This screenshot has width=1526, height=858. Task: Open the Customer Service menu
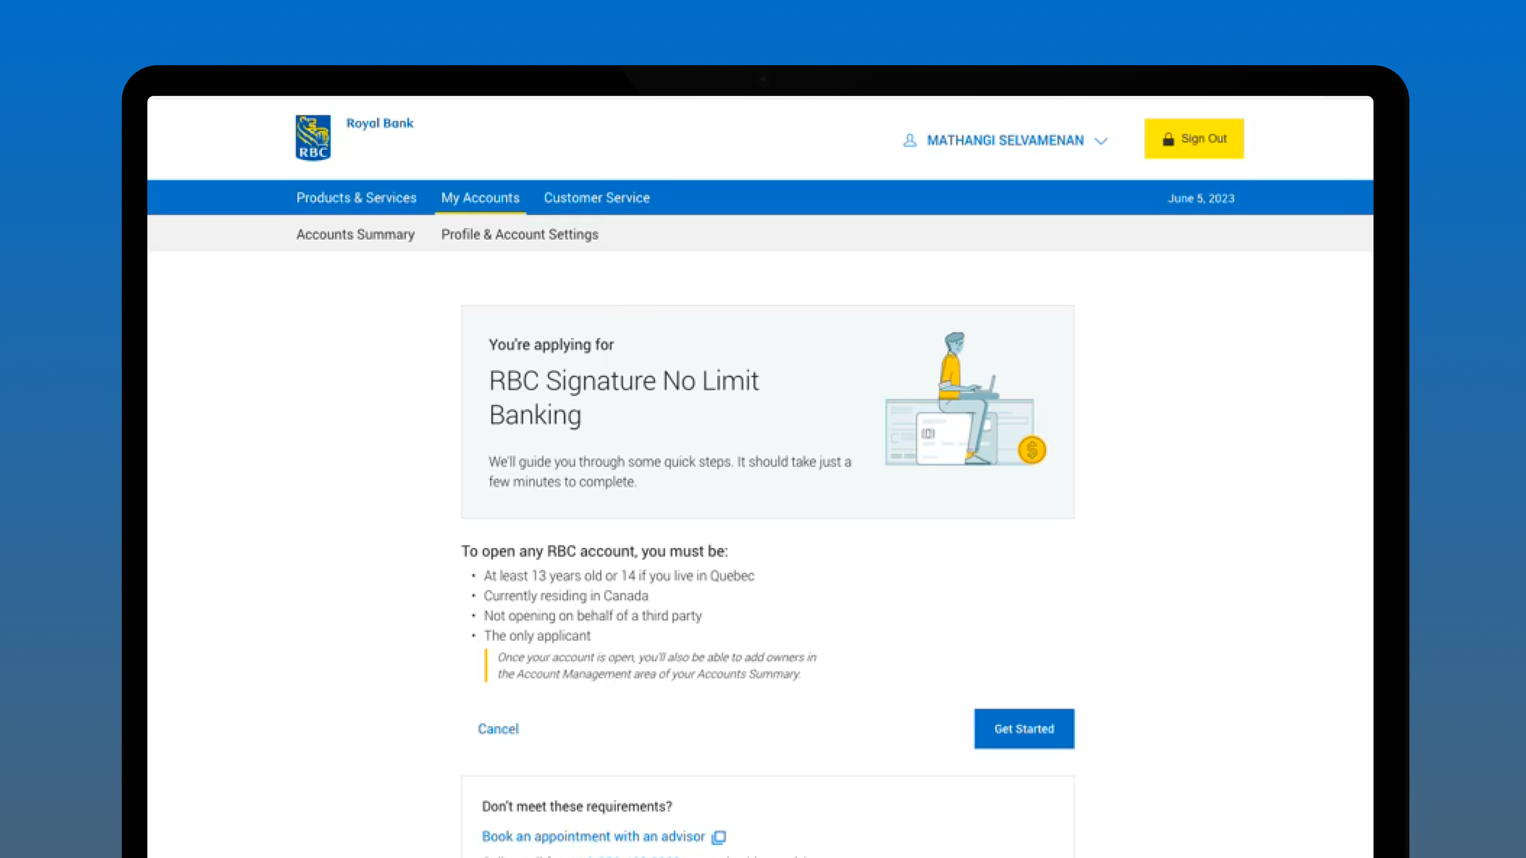click(596, 198)
